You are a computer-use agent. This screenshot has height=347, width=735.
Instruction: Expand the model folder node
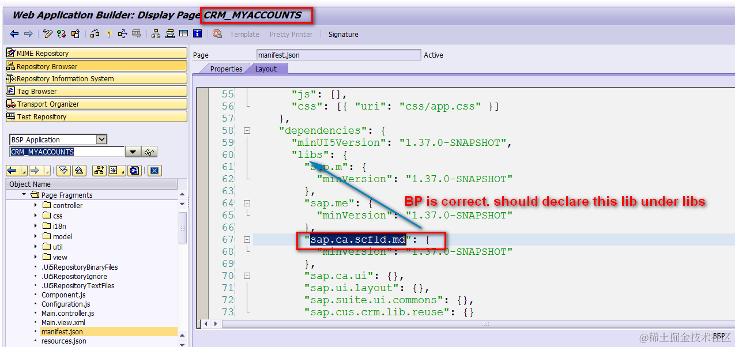[35, 236]
